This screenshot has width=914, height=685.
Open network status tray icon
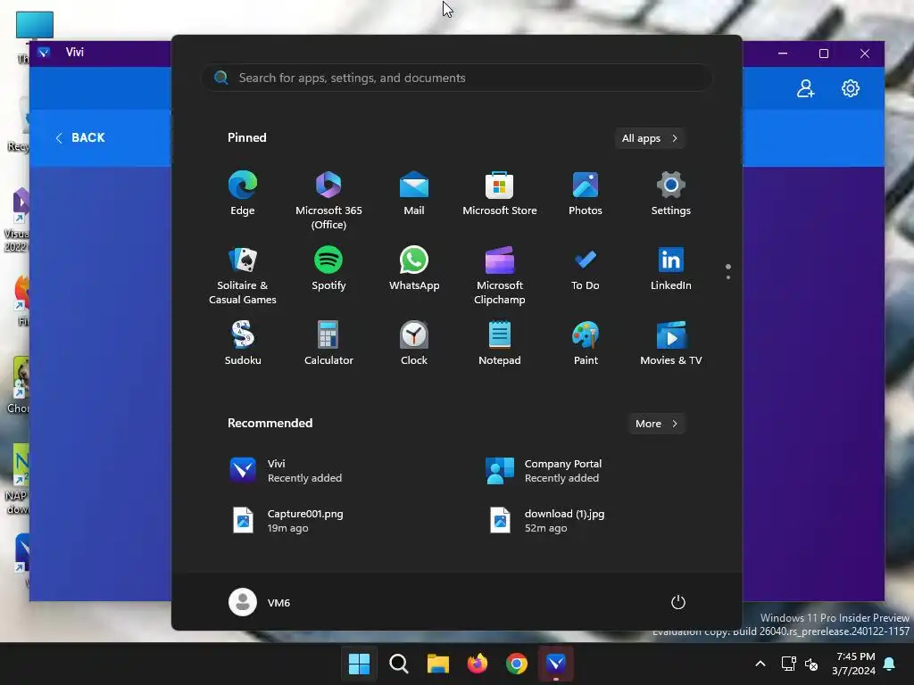point(789,664)
